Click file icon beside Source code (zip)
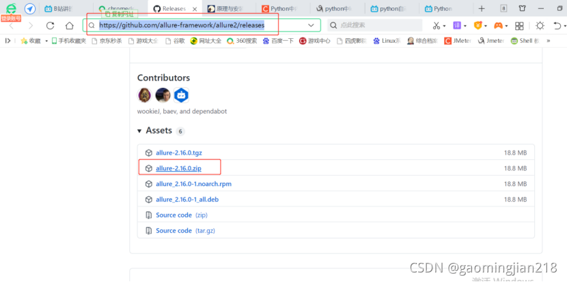This screenshot has width=567, height=282. (x=148, y=215)
